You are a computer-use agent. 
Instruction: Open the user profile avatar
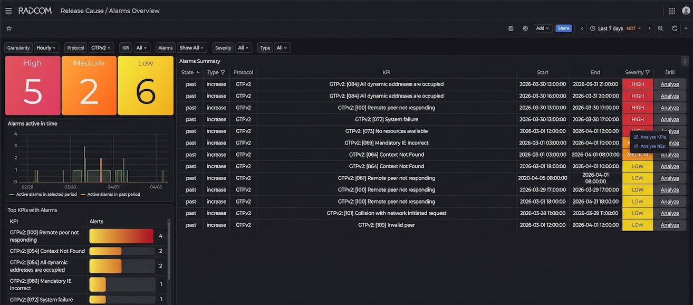pos(686,11)
